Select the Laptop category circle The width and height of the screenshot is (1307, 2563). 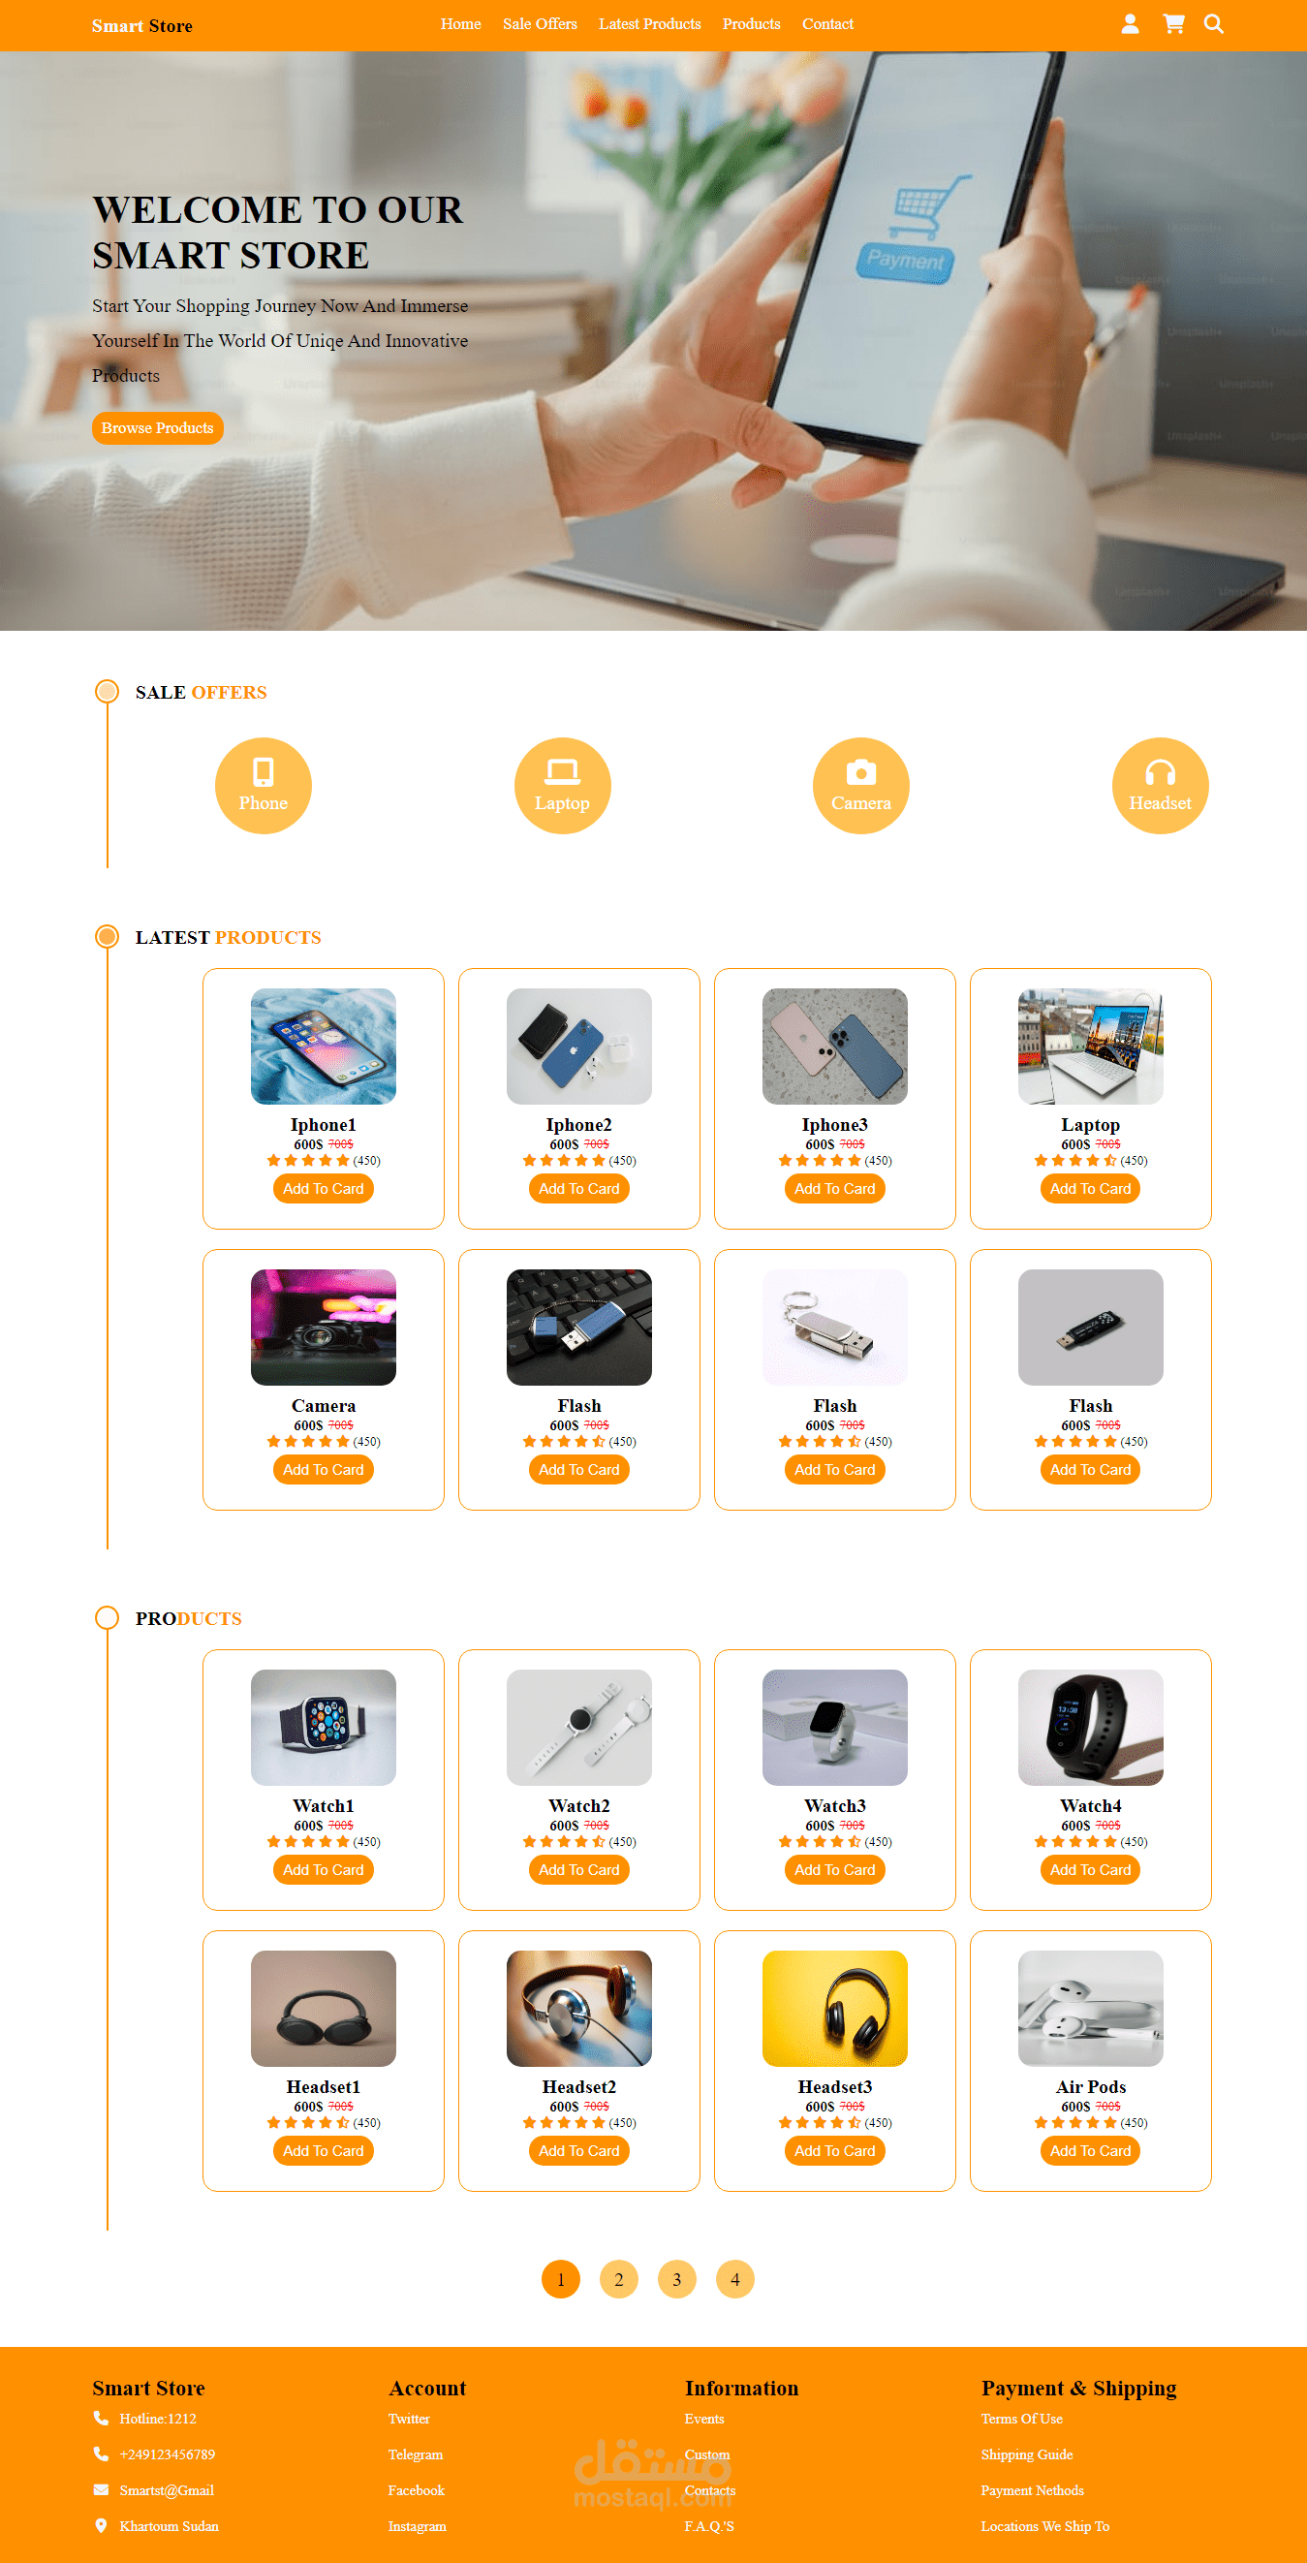(562, 786)
